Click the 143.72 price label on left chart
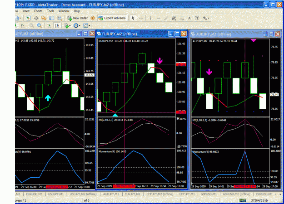Viewport: 284px width, 204px height. [90, 75]
